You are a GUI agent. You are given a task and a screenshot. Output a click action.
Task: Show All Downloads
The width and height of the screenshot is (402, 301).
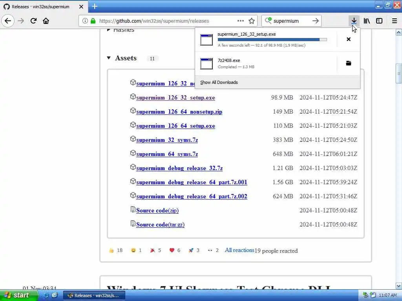coord(219,82)
